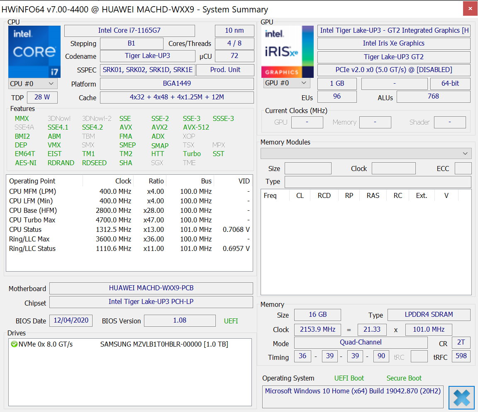Click the Secure Boot label
The height and width of the screenshot is (412, 478).
coord(404,378)
